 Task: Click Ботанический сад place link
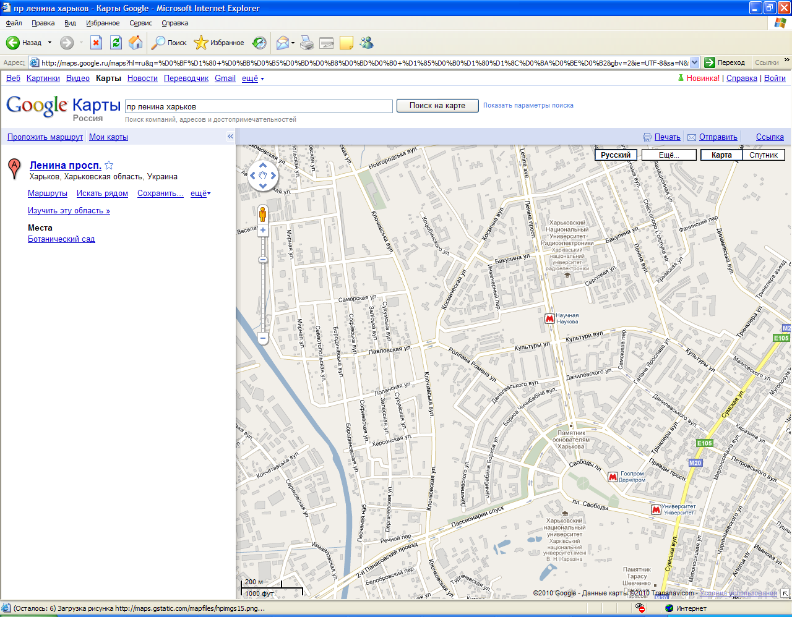coord(61,239)
